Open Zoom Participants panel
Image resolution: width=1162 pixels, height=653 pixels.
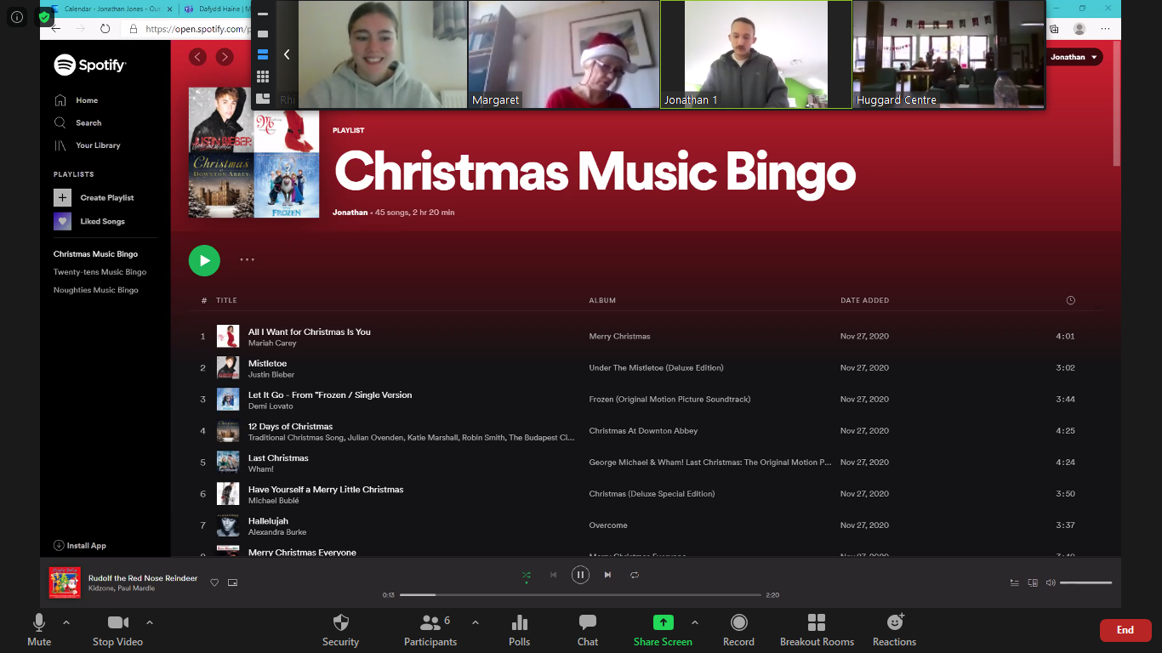[430, 630]
